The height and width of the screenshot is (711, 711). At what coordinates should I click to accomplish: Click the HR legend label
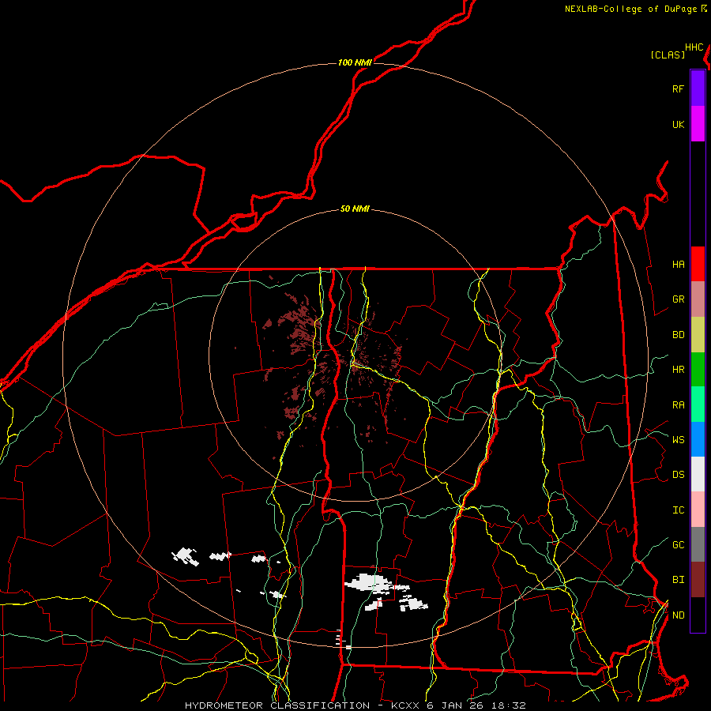(678, 370)
